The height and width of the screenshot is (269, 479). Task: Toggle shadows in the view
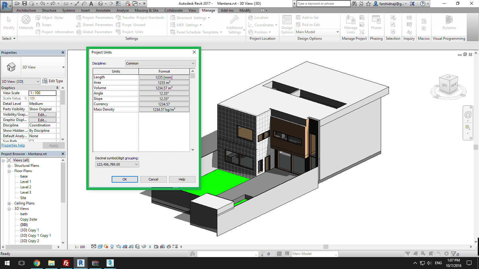coord(112,247)
